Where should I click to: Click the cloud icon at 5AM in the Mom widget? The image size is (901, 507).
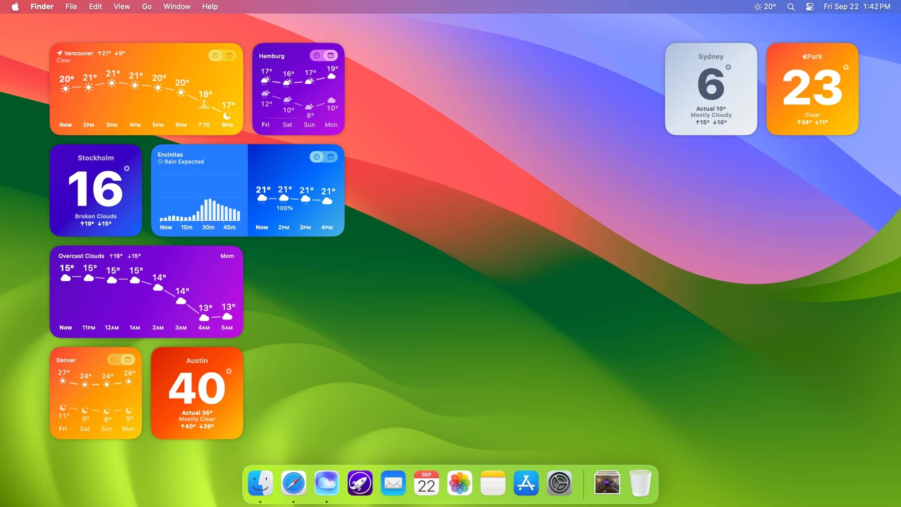[227, 317]
